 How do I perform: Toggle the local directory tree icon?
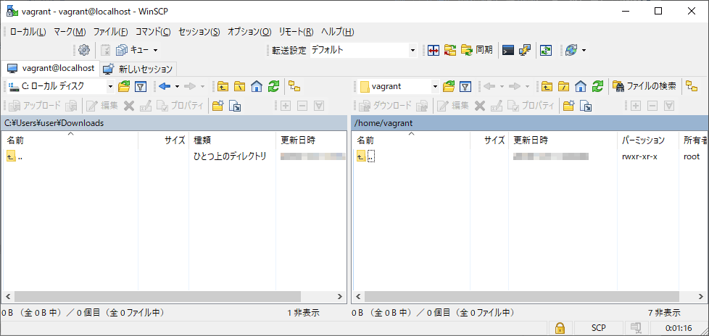(x=295, y=85)
